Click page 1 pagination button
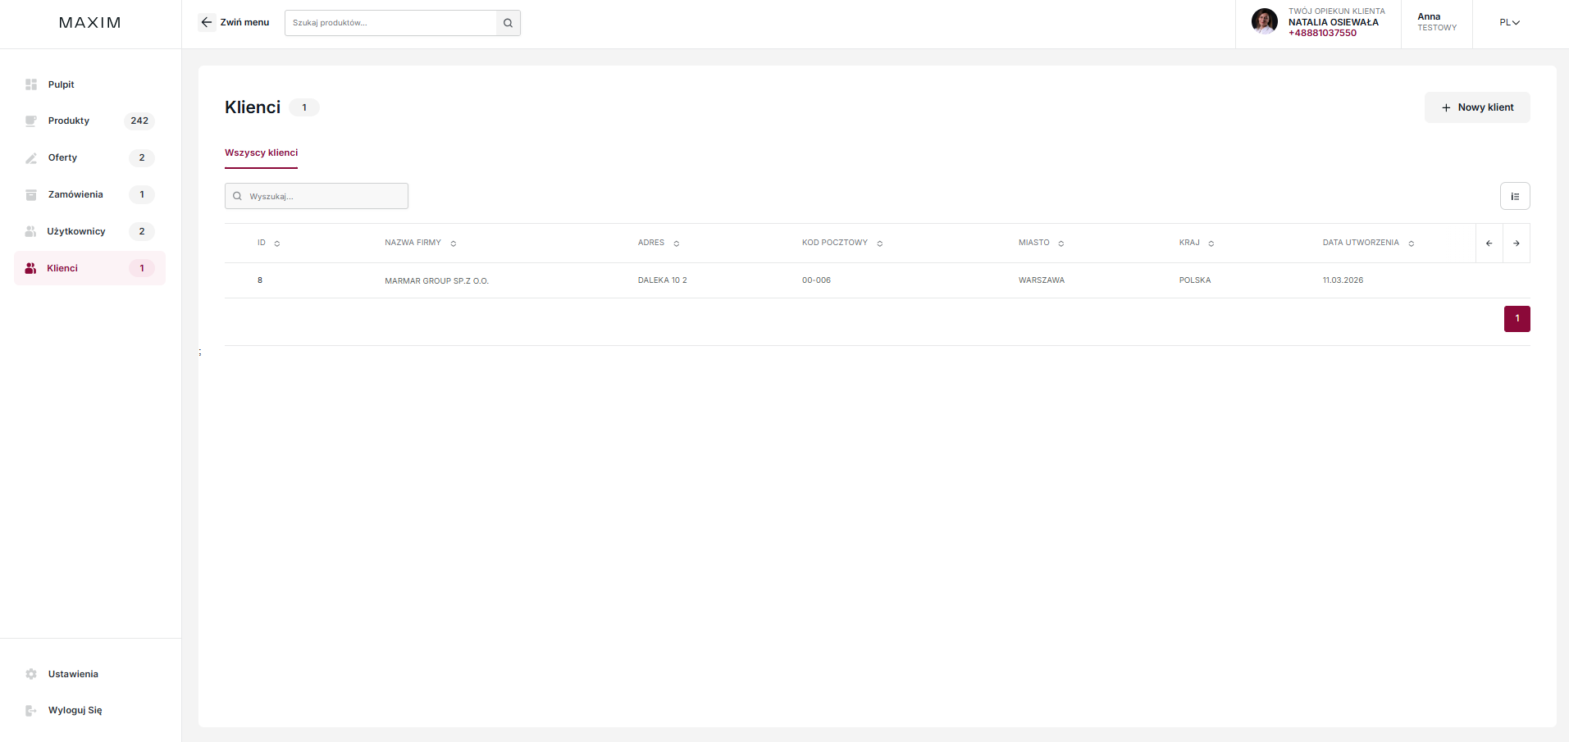 (1517, 318)
